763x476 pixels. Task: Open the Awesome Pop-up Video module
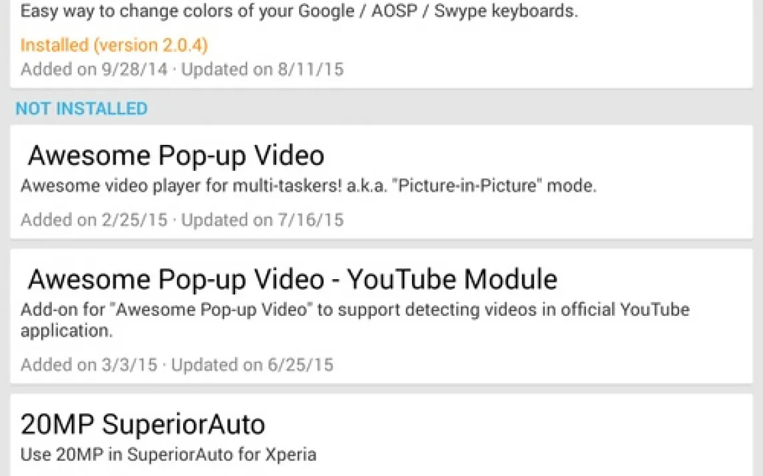tap(176, 156)
